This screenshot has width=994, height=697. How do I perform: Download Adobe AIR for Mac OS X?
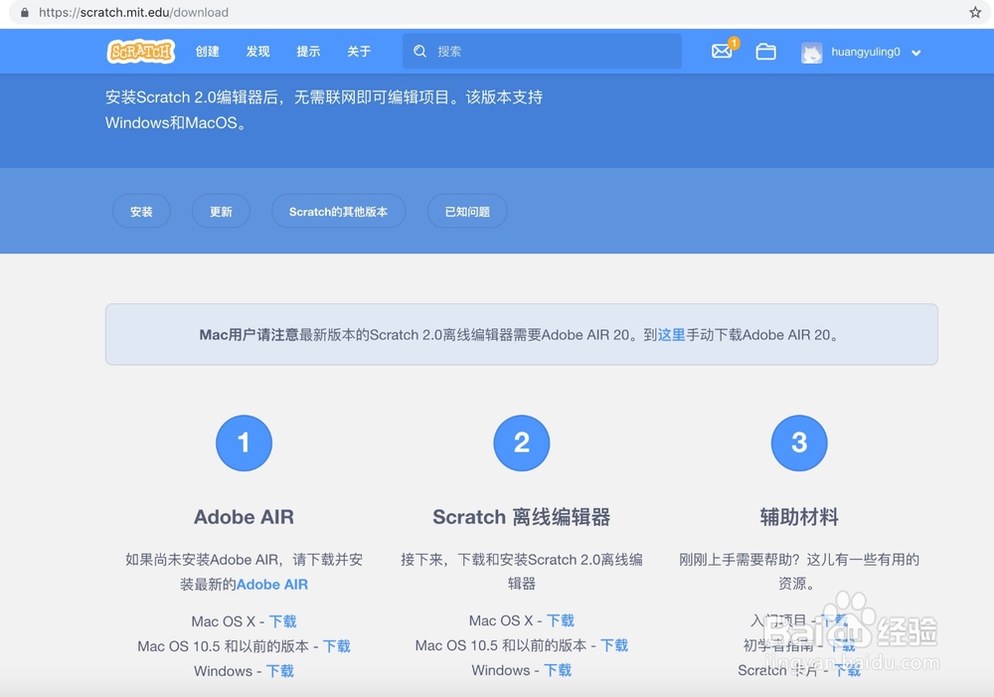click(x=282, y=620)
